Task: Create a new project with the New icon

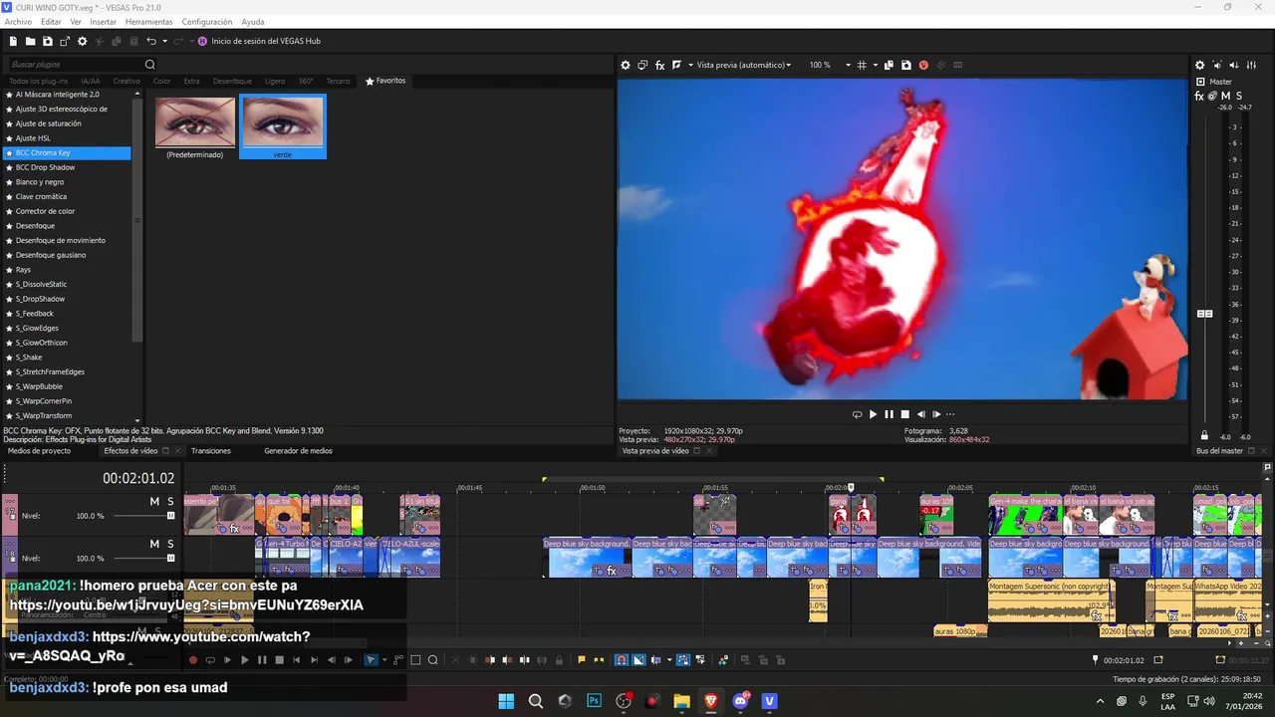Action: (x=13, y=41)
